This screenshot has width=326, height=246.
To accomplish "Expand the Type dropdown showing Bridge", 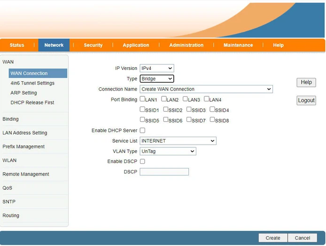I will tap(157, 79).
